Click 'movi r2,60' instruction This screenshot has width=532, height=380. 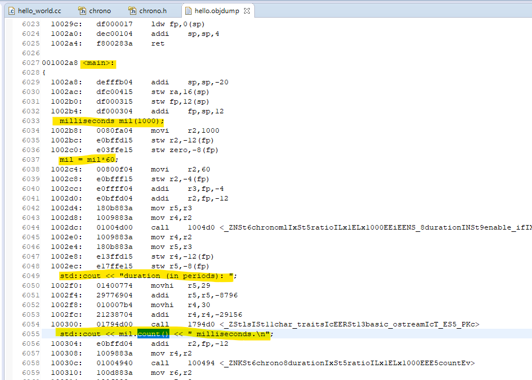(181, 170)
